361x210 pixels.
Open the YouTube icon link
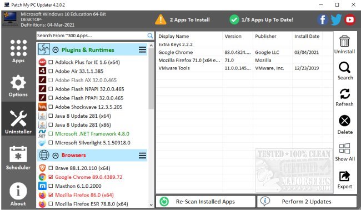350,19
